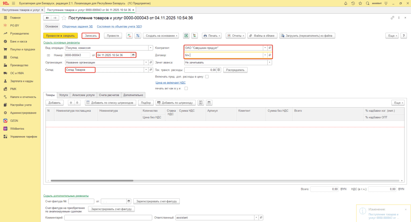Open calendar picker for document date

pyautogui.click(x=133, y=55)
